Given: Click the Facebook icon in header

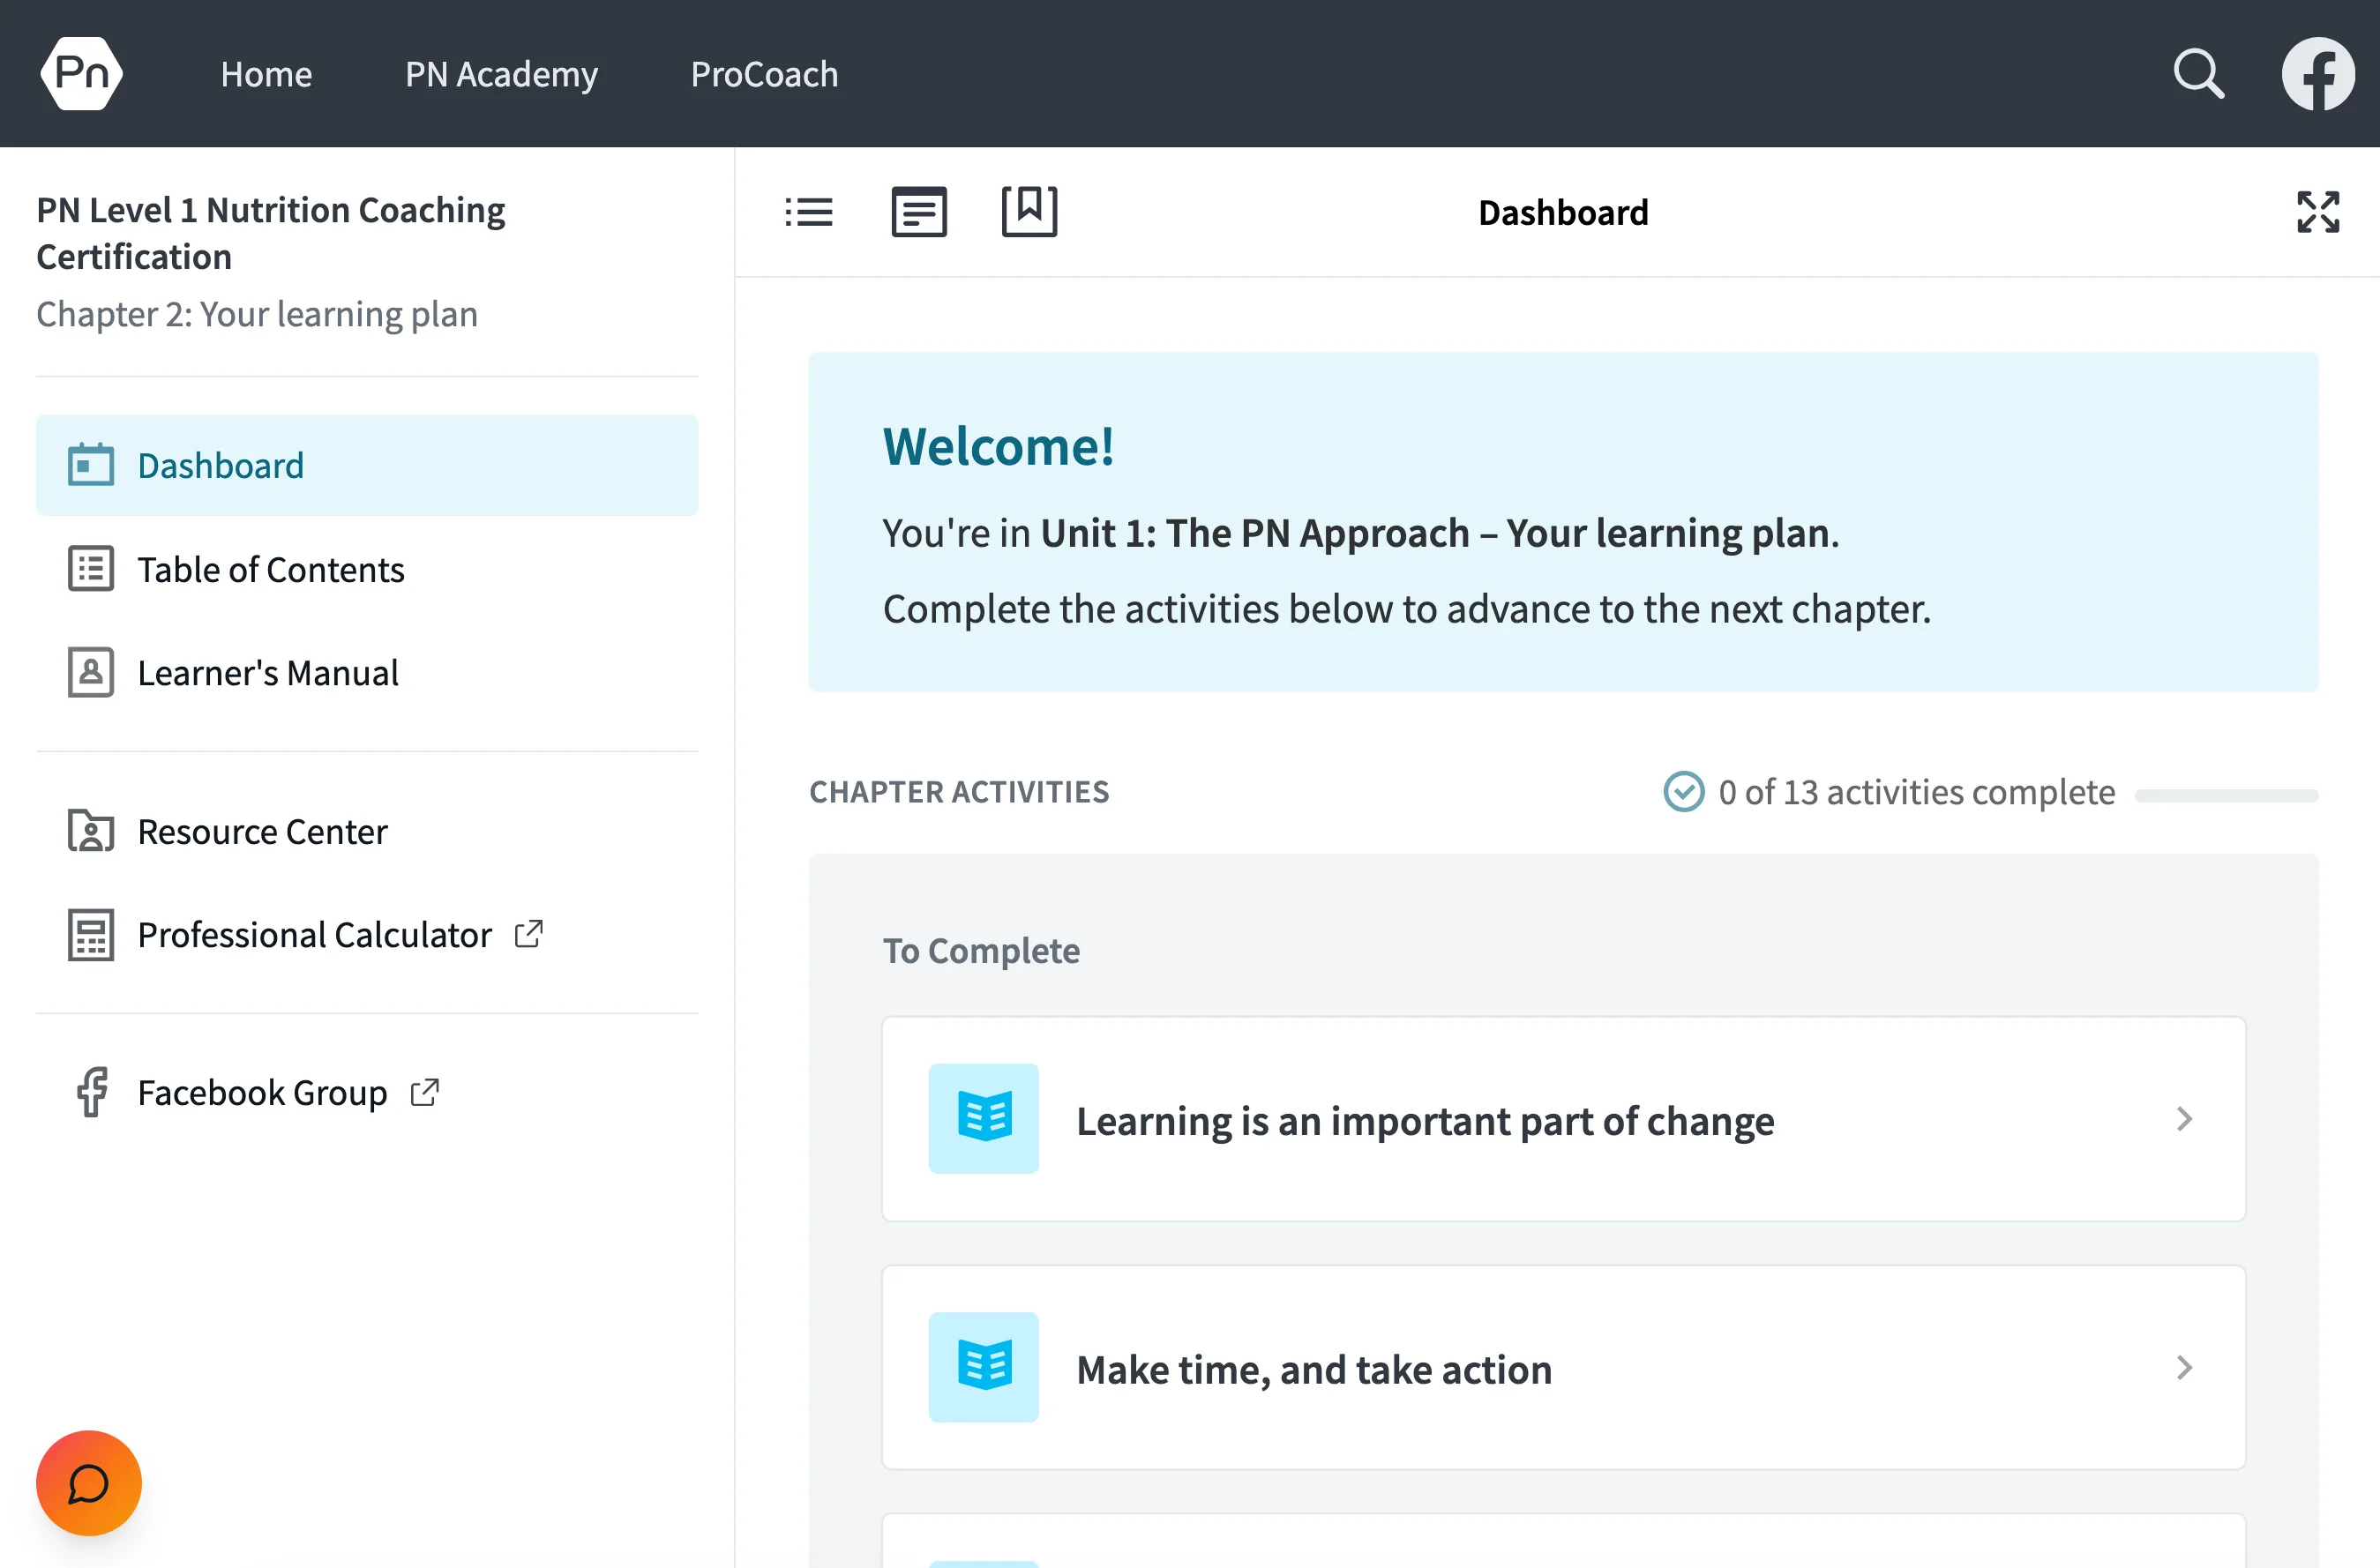Looking at the screenshot, I should point(2317,73).
